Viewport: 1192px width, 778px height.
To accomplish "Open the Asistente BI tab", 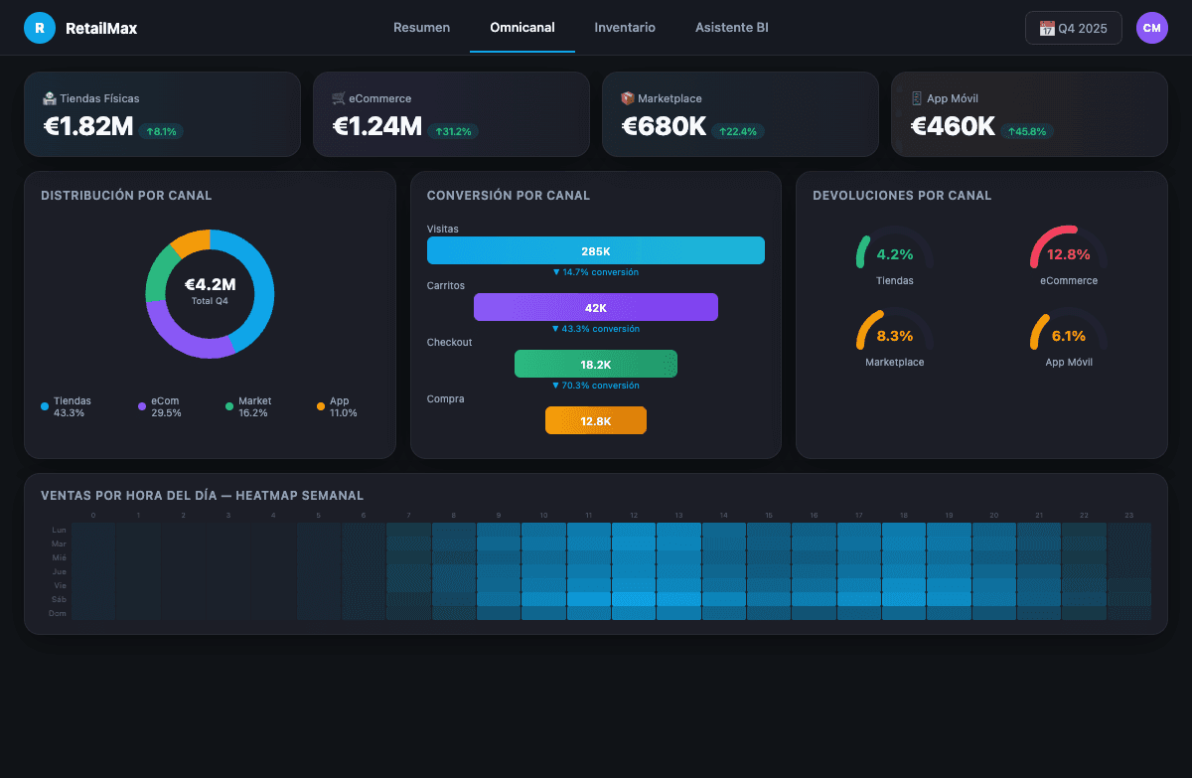I will click(732, 27).
